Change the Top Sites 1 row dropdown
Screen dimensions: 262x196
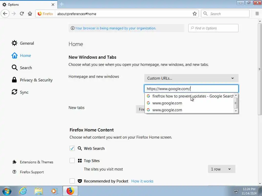click(x=222, y=169)
